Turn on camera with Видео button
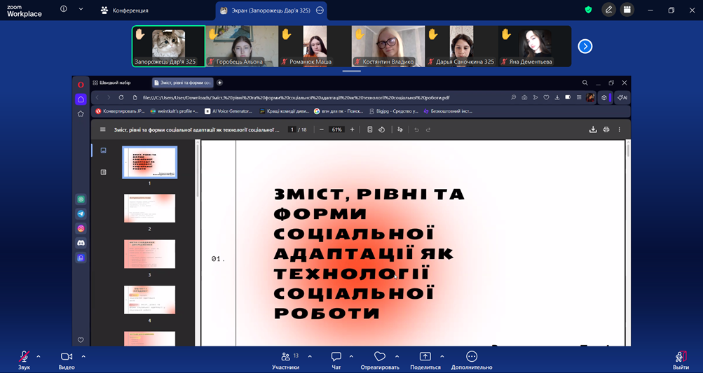The height and width of the screenshot is (373, 703). tap(67, 357)
